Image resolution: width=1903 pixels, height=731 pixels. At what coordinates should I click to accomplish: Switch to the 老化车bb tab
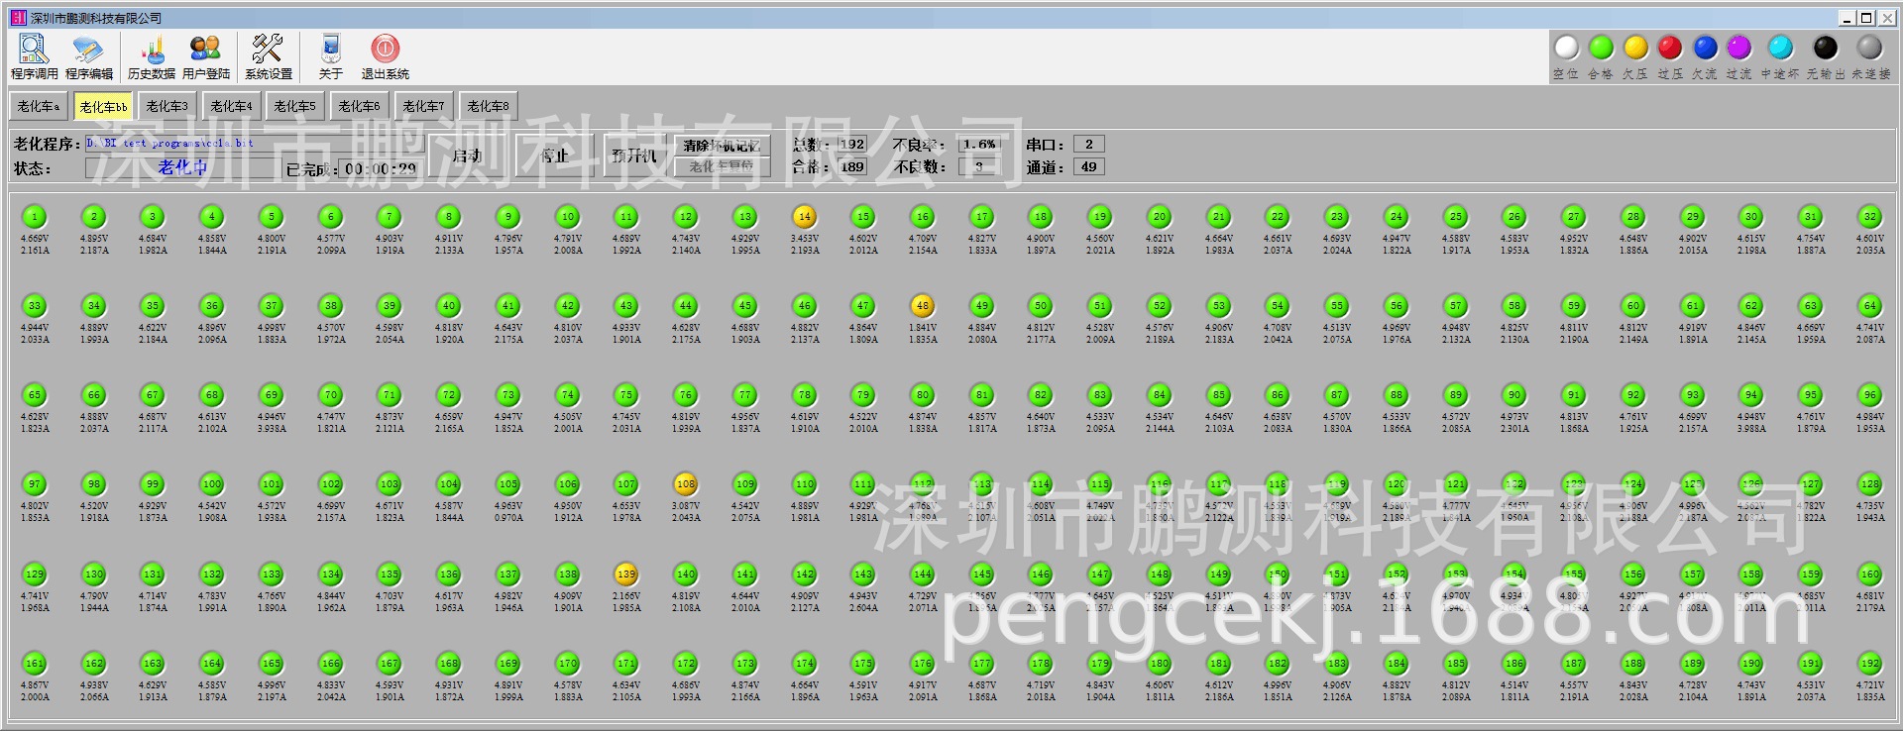click(x=103, y=106)
